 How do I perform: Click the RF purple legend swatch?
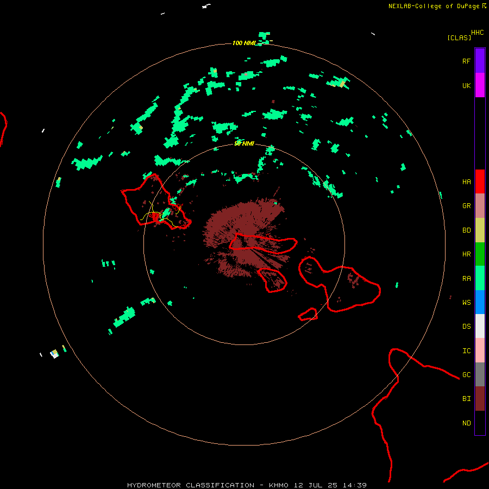click(x=480, y=61)
